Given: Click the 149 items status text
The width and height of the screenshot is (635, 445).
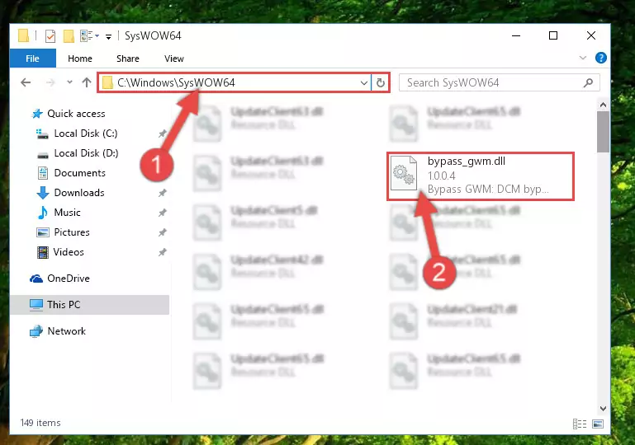Looking at the screenshot, I should (x=40, y=423).
